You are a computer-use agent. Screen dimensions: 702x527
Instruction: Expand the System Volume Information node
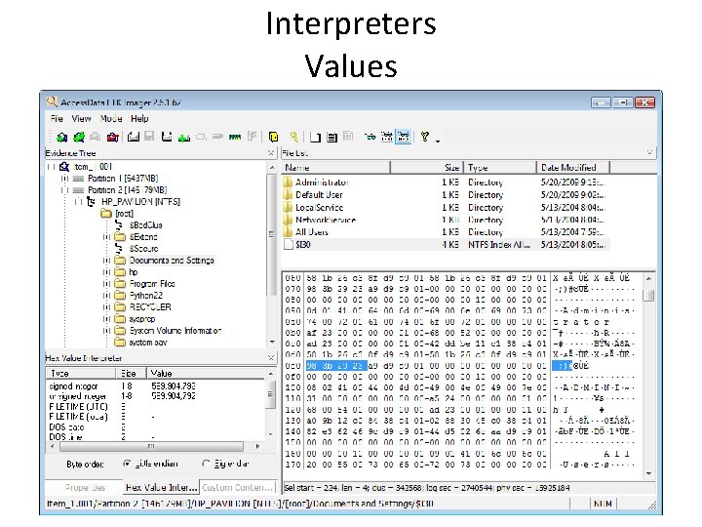106,330
